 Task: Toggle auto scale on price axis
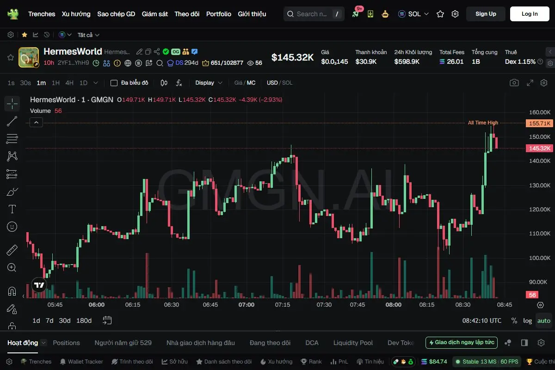544,321
